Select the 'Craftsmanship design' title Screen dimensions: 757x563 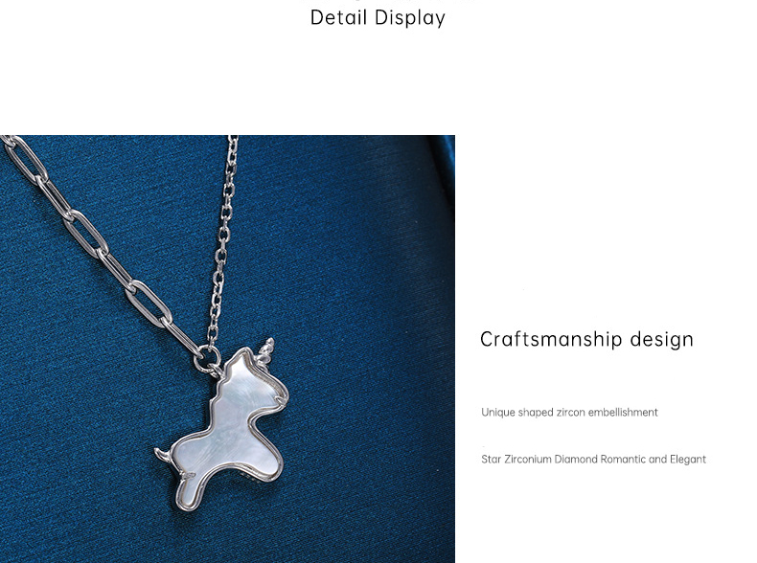click(x=586, y=339)
